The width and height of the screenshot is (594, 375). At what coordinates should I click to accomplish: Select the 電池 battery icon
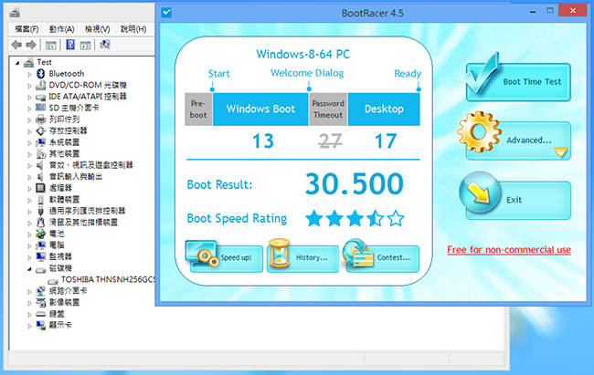[x=40, y=234]
